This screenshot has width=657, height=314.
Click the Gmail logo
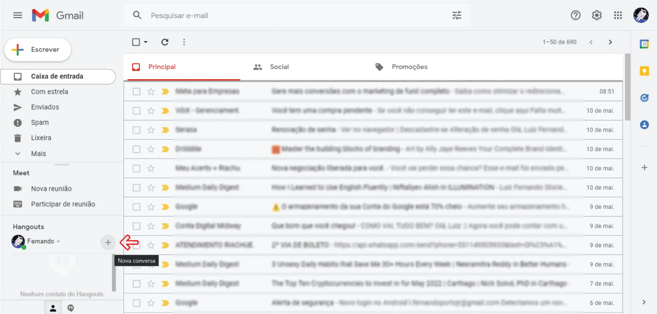pyautogui.click(x=57, y=15)
